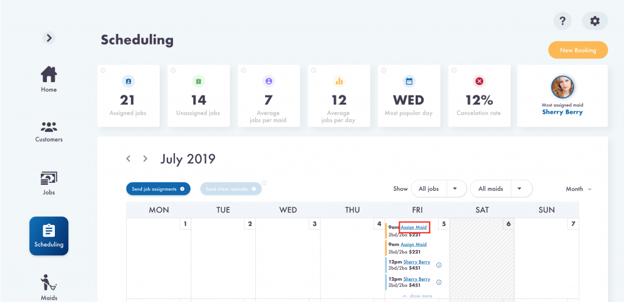624x302 pixels.
Task: Click the WED column header
Action: pos(288,210)
